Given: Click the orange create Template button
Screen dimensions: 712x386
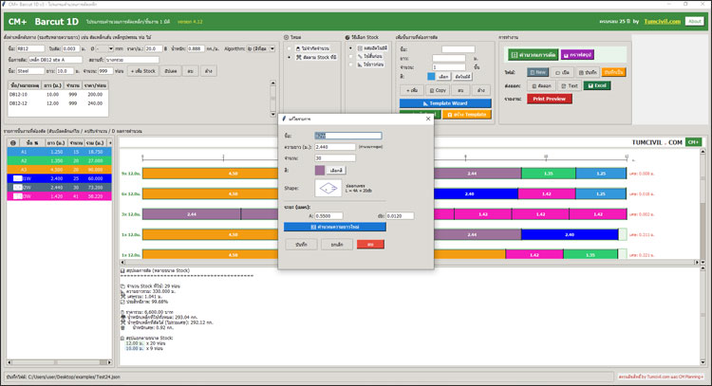Looking at the screenshot, I should click(x=465, y=115).
